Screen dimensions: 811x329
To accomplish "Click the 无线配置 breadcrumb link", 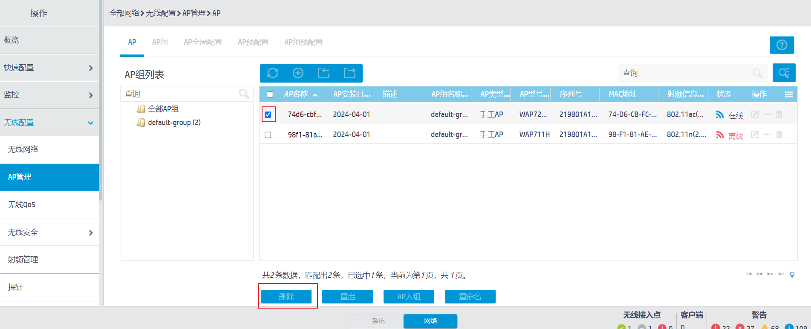I will coord(161,13).
